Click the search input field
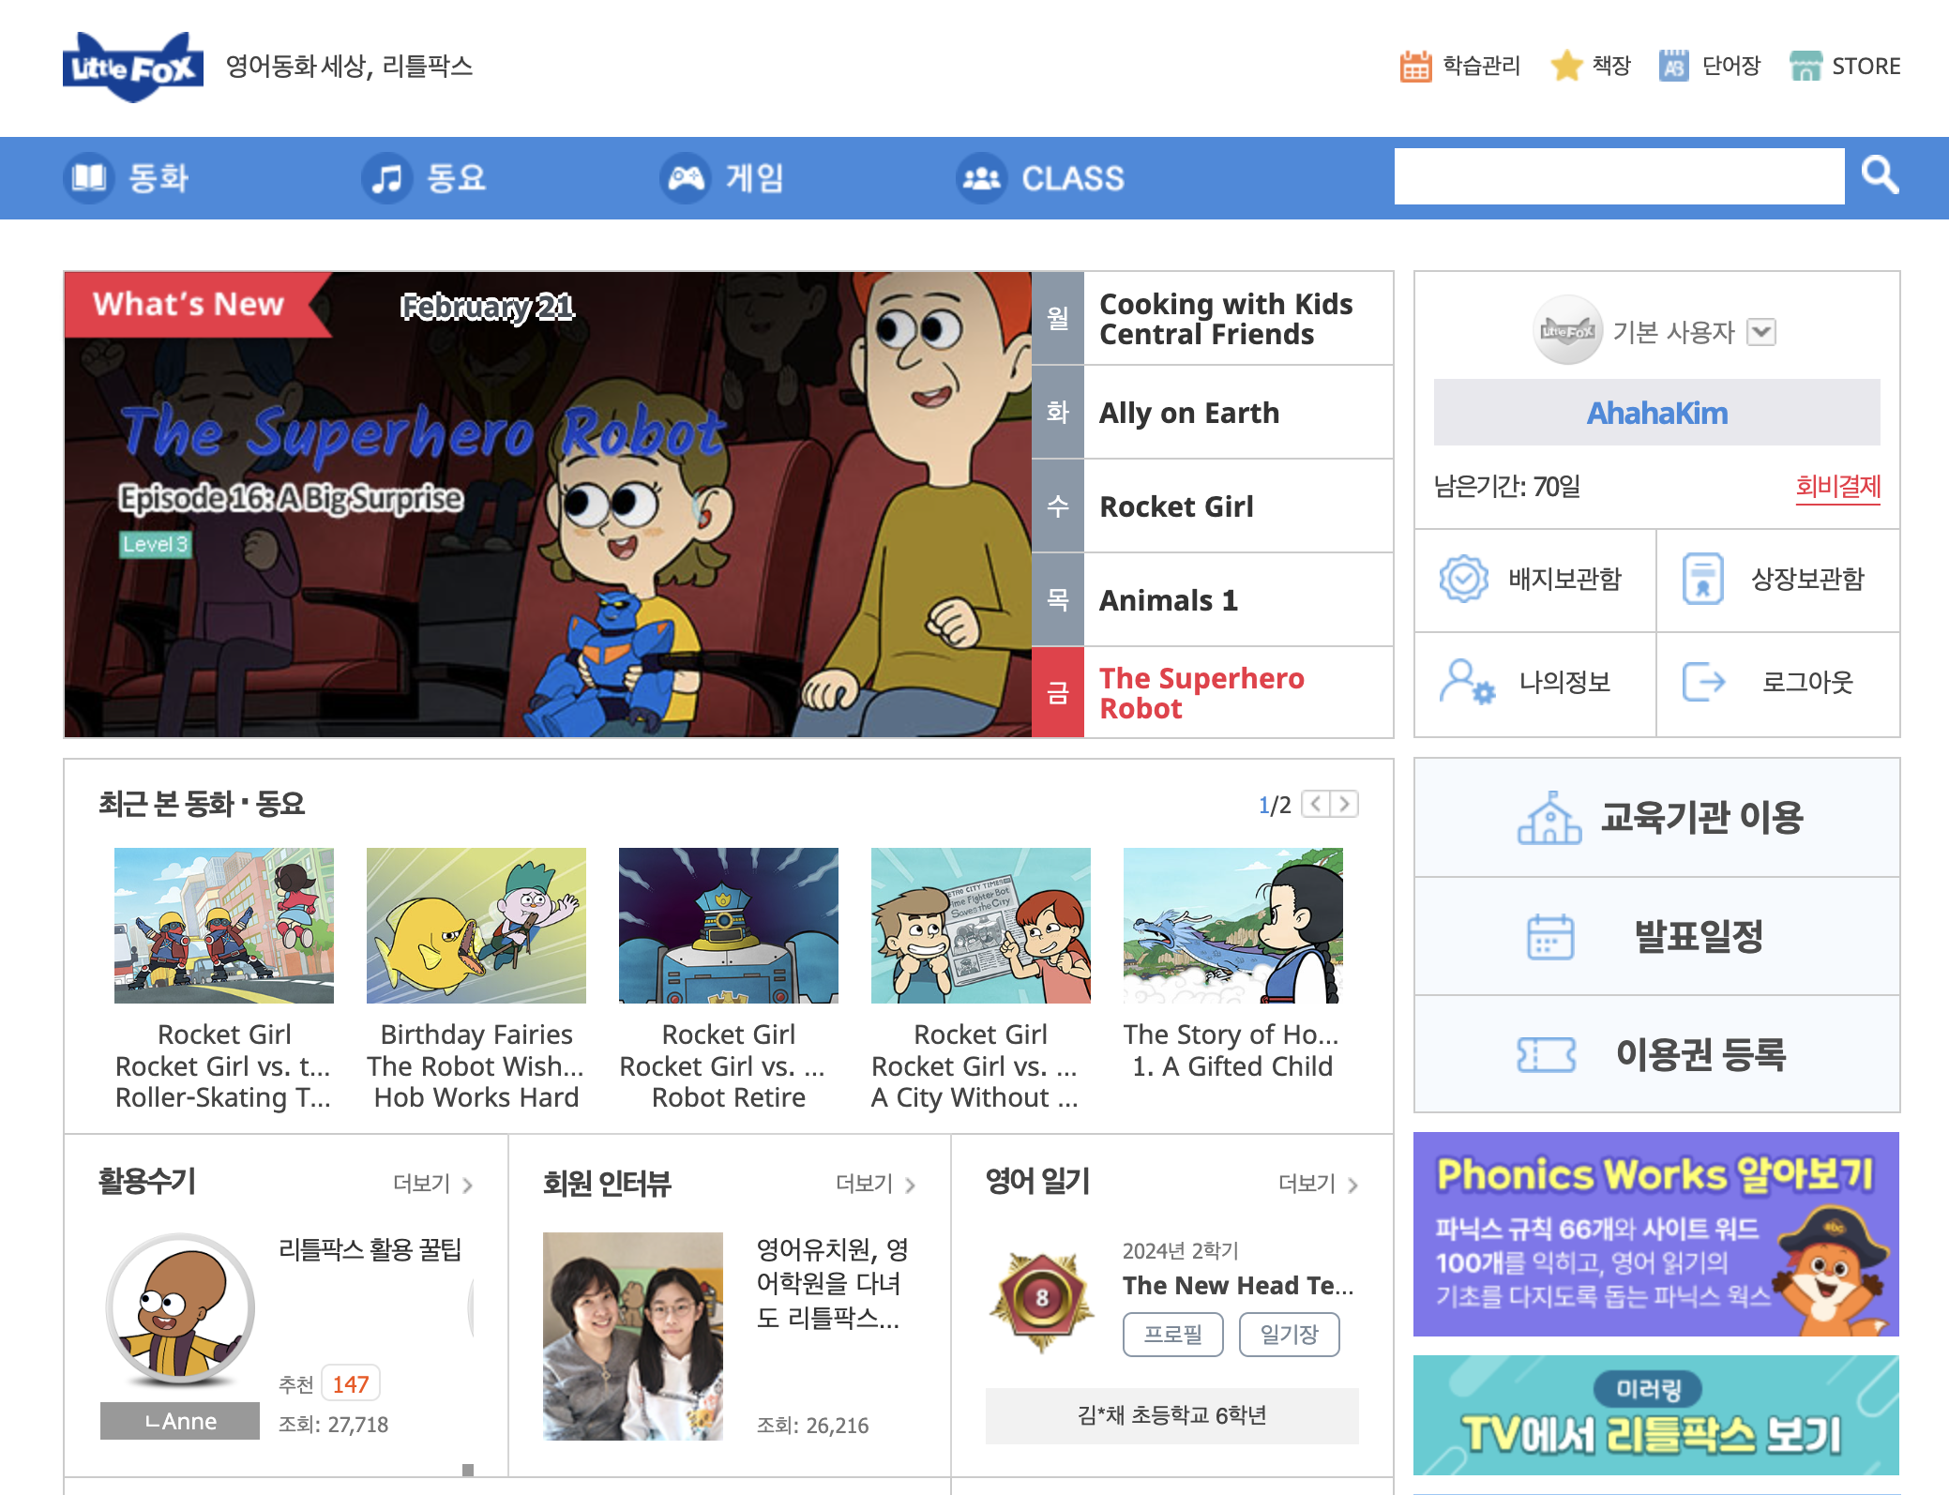The width and height of the screenshot is (1949, 1495). 1619,175
